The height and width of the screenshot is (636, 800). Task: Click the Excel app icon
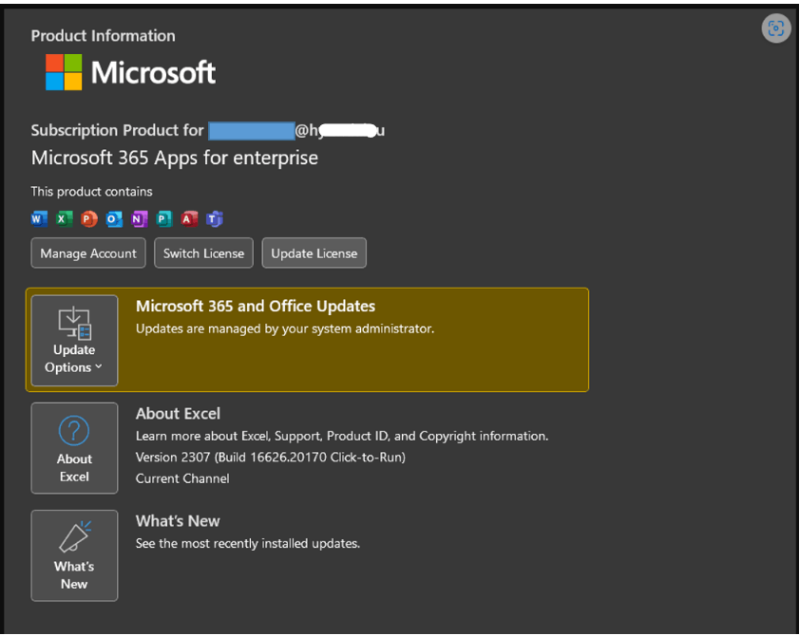65,219
